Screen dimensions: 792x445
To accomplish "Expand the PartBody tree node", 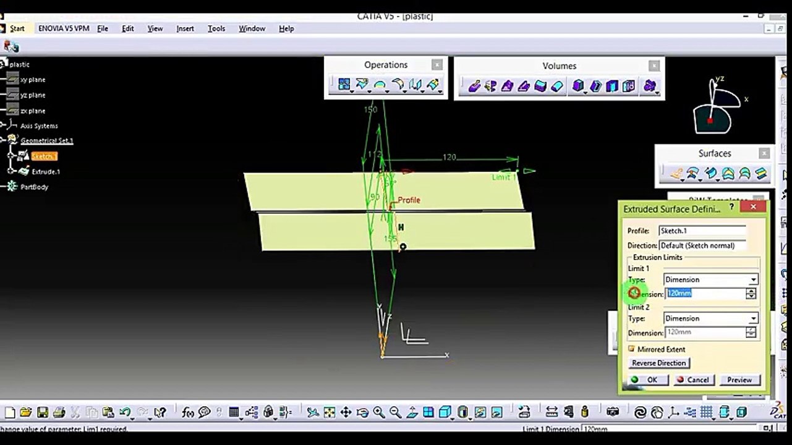I will tap(2, 187).
